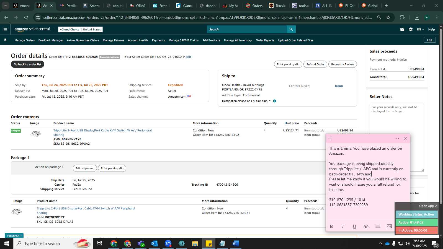This screenshot has height=249, width=443.
Task: Contact buyer Jason link
Action: 339,86
